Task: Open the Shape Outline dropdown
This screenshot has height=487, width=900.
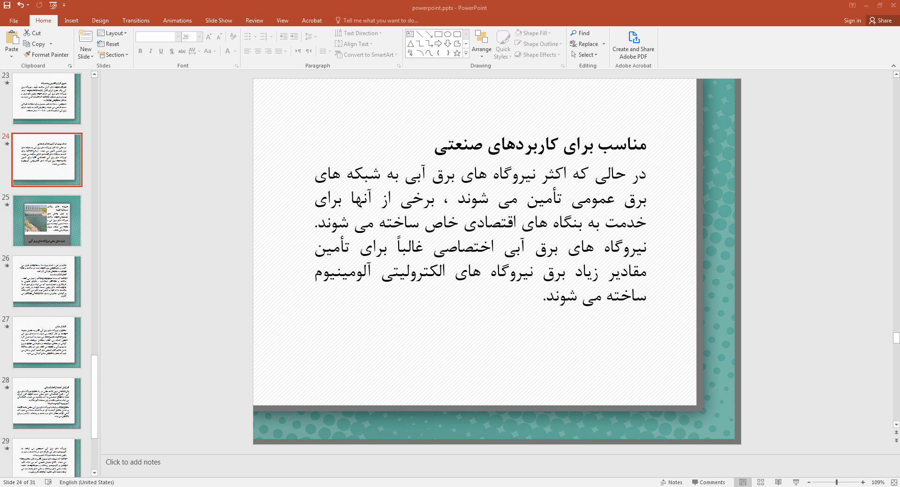Action: click(538, 44)
